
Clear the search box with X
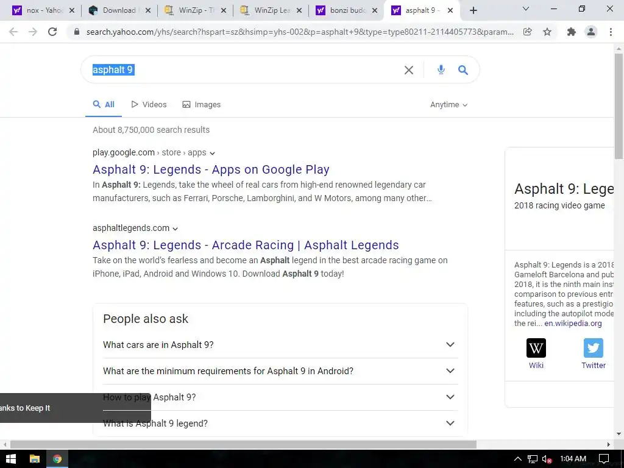click(409, 70)
